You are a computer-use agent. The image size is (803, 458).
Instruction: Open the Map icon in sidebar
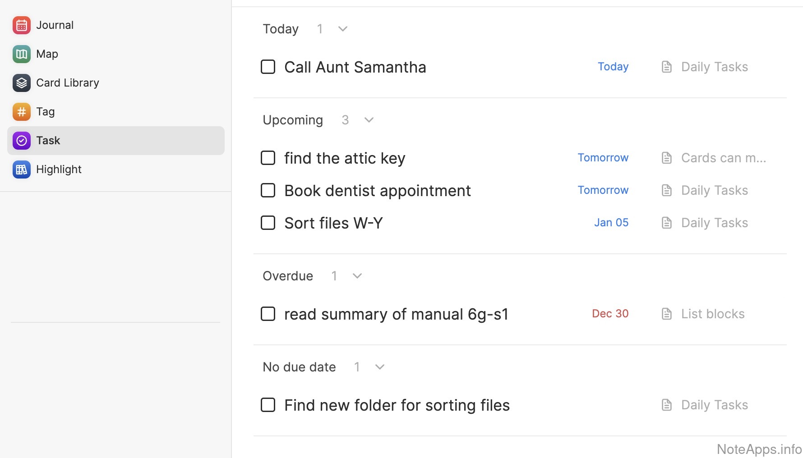pos(22,54)
